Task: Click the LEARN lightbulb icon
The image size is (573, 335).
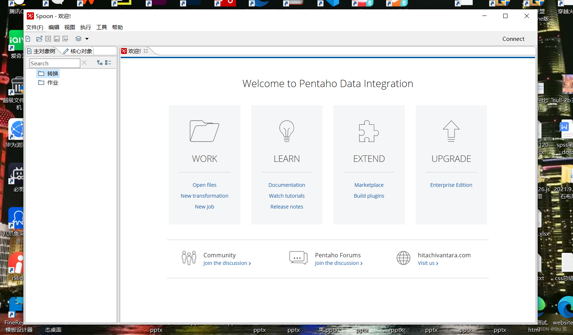Action: click(287, 131)
